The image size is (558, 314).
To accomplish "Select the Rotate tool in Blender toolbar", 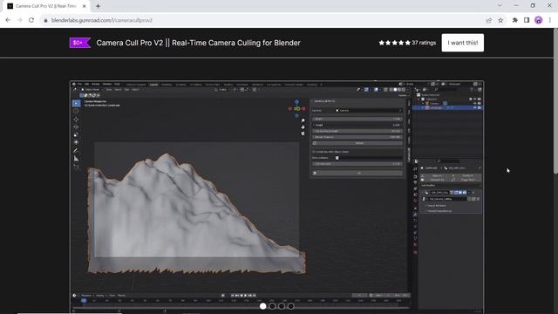I will tap(76, 126).
